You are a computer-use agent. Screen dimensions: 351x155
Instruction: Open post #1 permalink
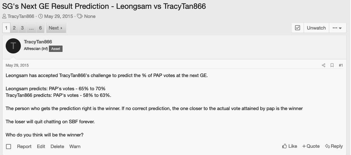[341, 65]
